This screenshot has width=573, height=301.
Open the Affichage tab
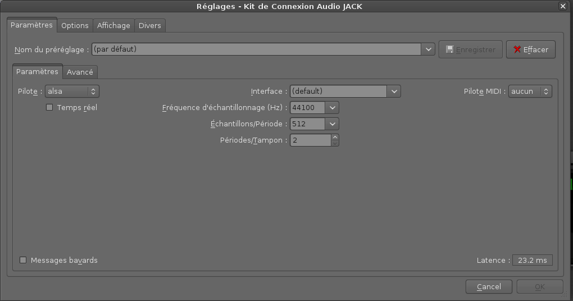click(113, 26)
